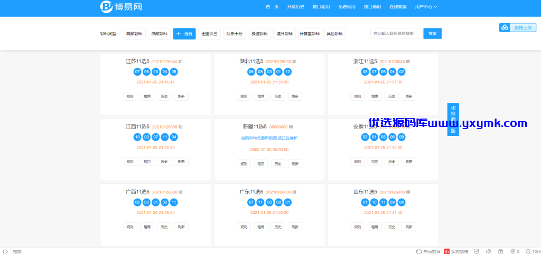Click the 湖北11选5 issue number 20210126039
The image size is (541, 254).
click(278, 62)
